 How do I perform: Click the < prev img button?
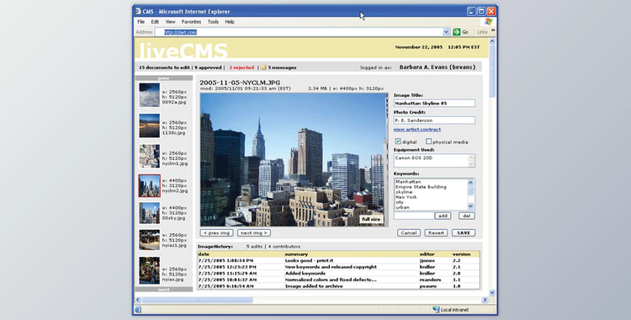click(216, 233)
